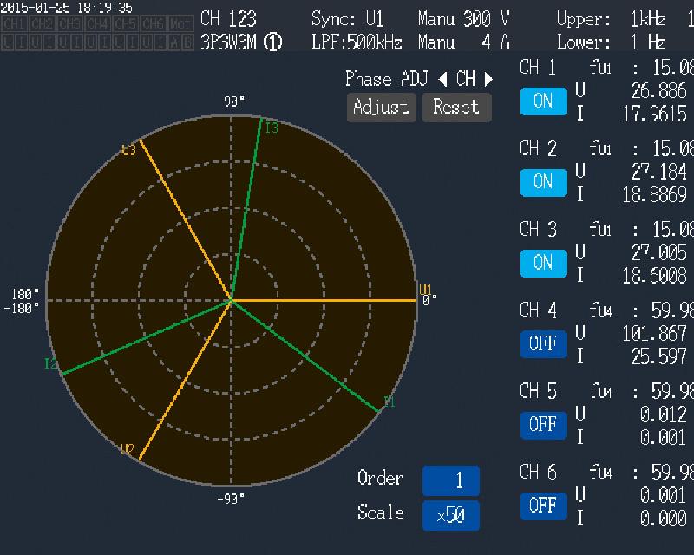This screenshot has width=694, height=555.
Task: Enable CH 6 with its OFF button
Action: pos(544,506)
